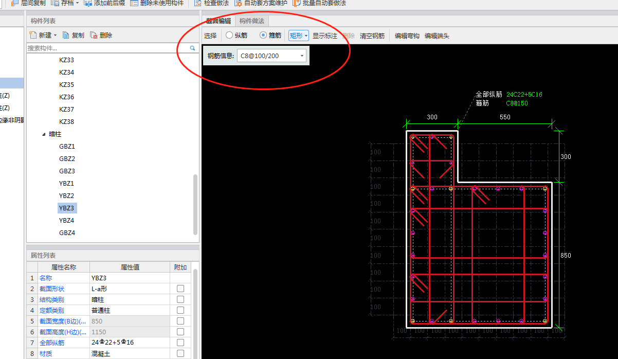
Task: Select component KZ33
Action: (66, 60)
